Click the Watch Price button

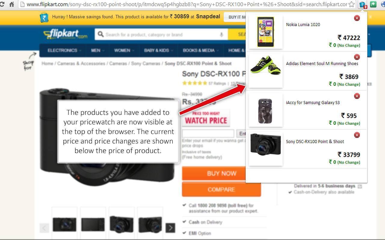[206, 118]
